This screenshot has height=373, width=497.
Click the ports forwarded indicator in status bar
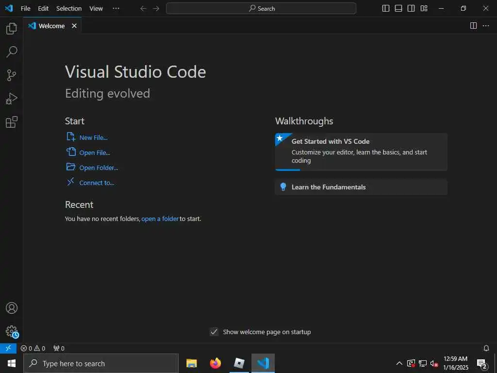(x=59, y=348)
